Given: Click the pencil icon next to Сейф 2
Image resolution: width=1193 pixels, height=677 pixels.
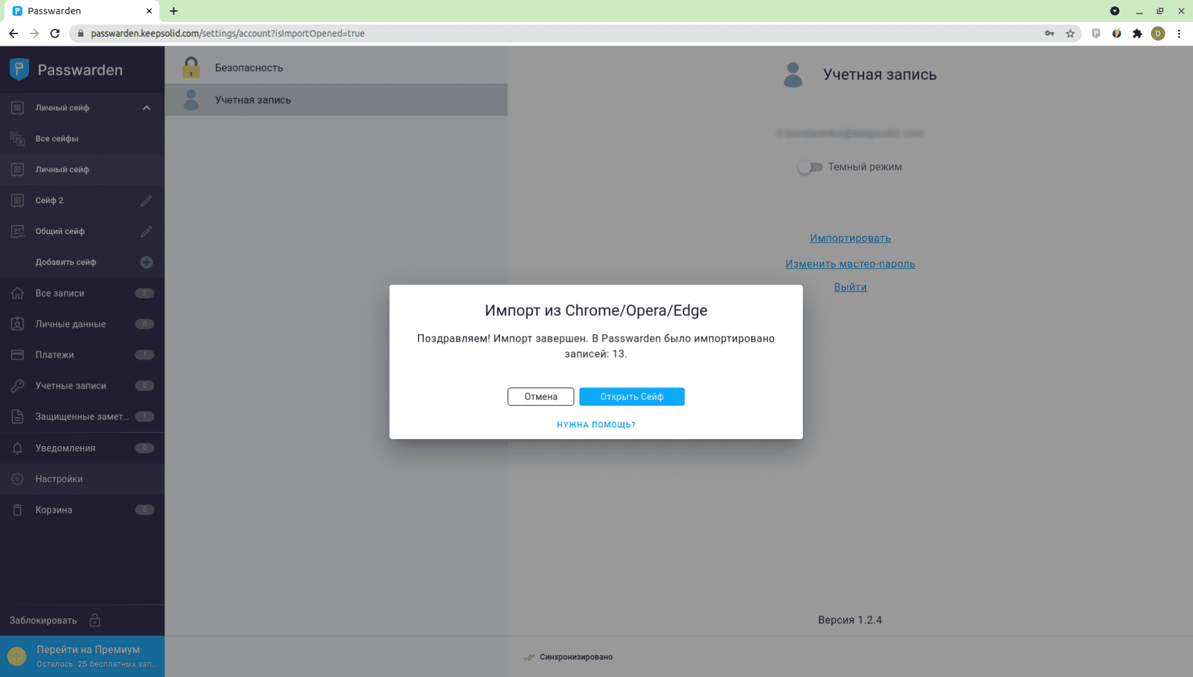Looking at the screenshot, I should tap(146, 201).
